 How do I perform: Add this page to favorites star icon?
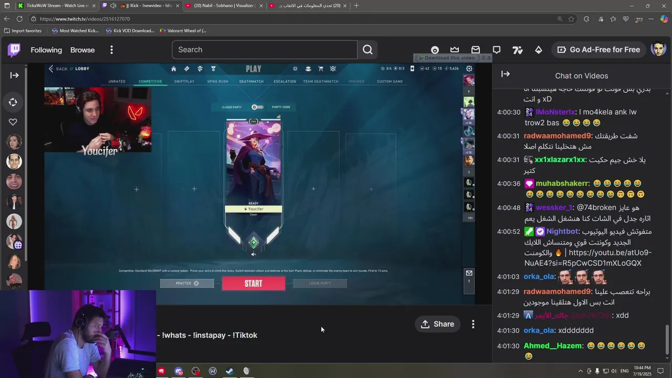(571, 19)
